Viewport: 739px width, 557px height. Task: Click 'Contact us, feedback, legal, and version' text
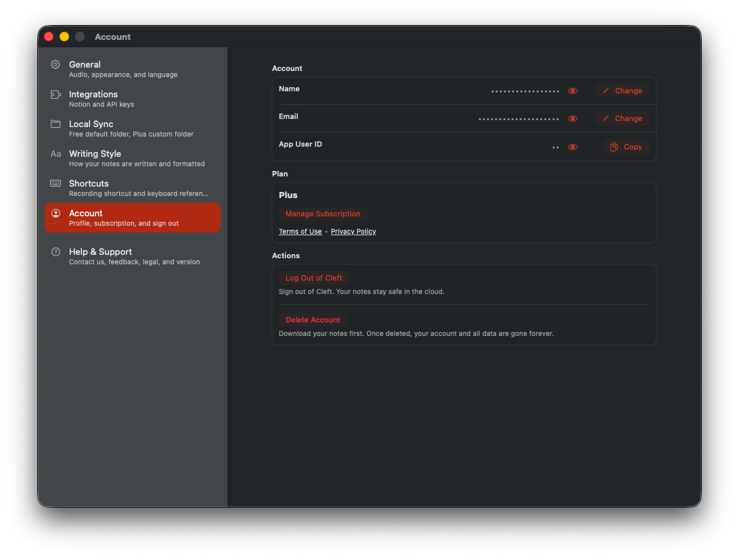pos(134,262)
